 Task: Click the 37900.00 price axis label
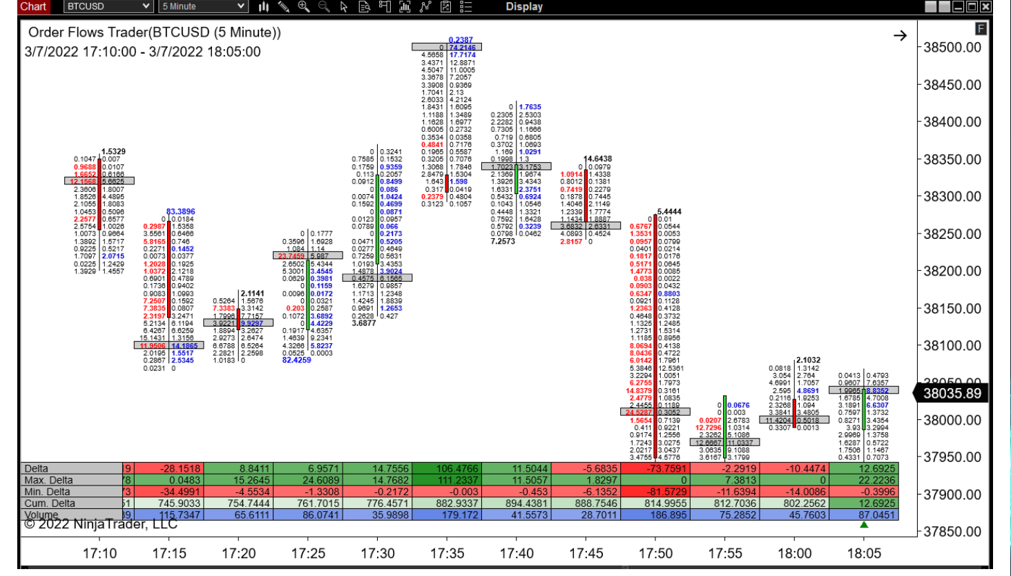[952, 495]
